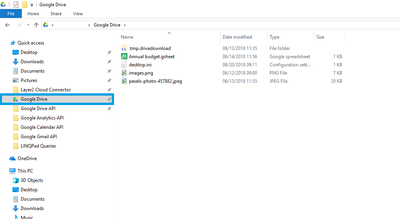This screenshot has height=219, width=400.
Task: Open OneDrive in navigation pane
Action: (27, 158)
